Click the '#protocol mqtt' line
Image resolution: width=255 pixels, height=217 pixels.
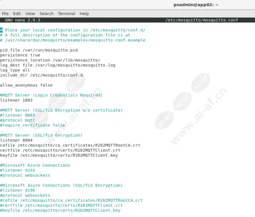[x=17, y=120]
